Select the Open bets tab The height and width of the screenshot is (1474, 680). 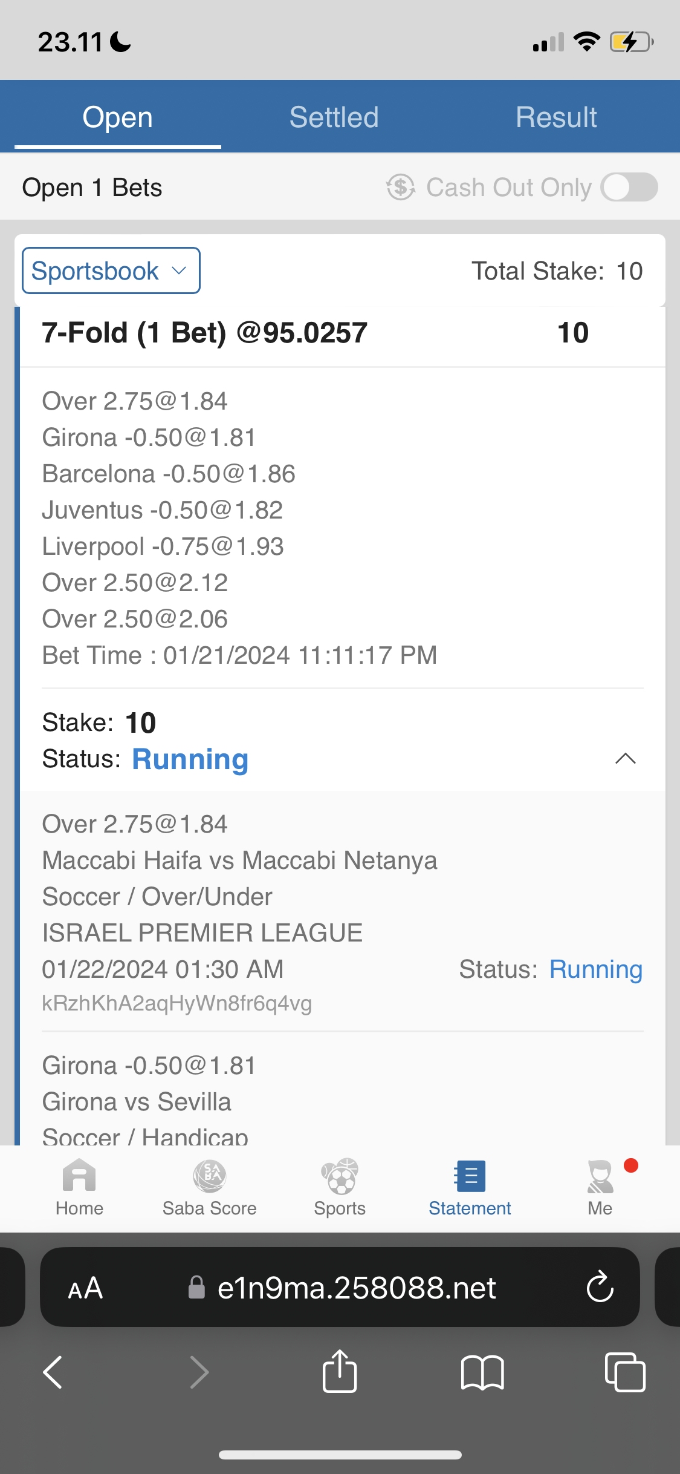point(118,117)
